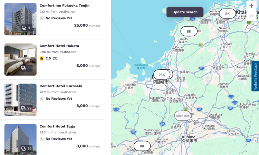Select the 8K marker near Kitakyushu

227,14
